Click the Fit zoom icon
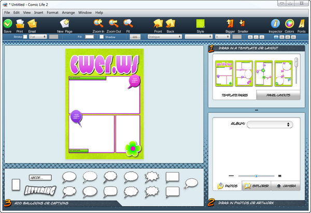This screenshot has width=311, height=213. (128, 23)
